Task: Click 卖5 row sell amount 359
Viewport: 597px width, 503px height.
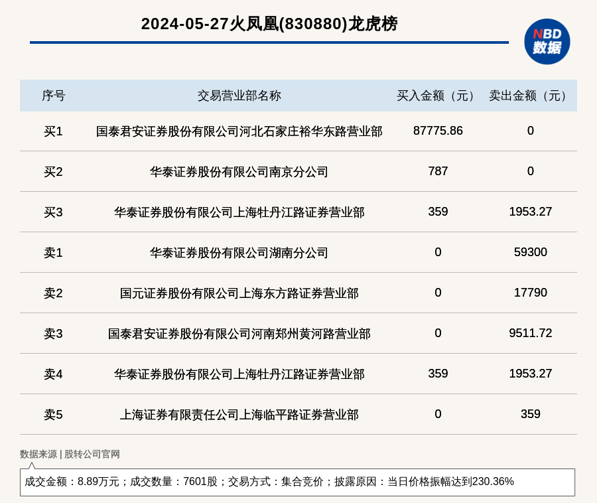Action: click(531, 414)
